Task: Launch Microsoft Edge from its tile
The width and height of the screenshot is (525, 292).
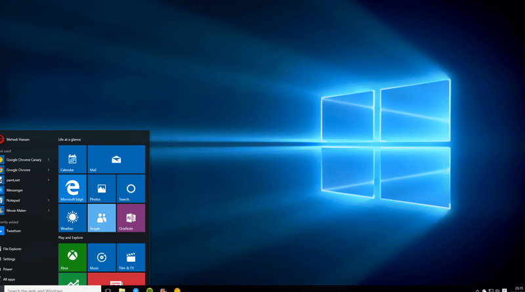Action: tap(72, 188)
